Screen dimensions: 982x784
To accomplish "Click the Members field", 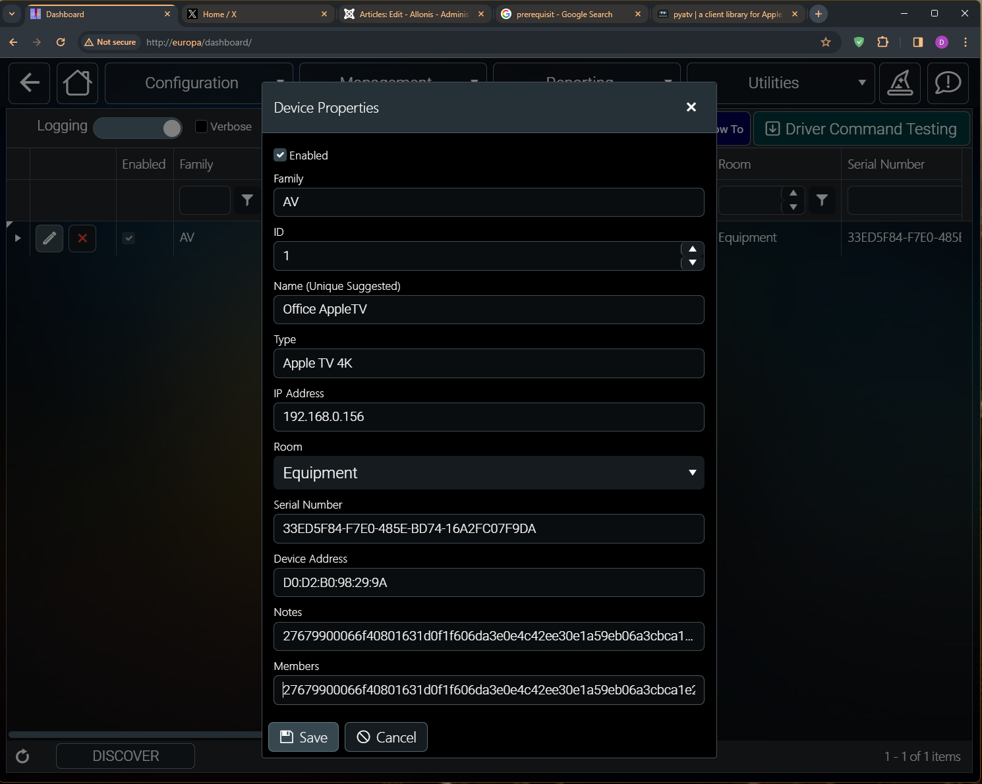I will click(x=489, y=690).
